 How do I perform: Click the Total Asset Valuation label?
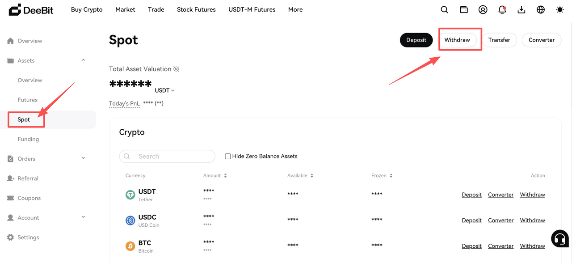(x=140, y=69)
